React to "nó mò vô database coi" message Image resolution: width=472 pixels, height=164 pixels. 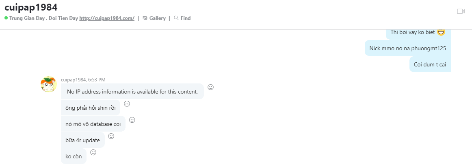pyautogui.click(x=132, y=120)
